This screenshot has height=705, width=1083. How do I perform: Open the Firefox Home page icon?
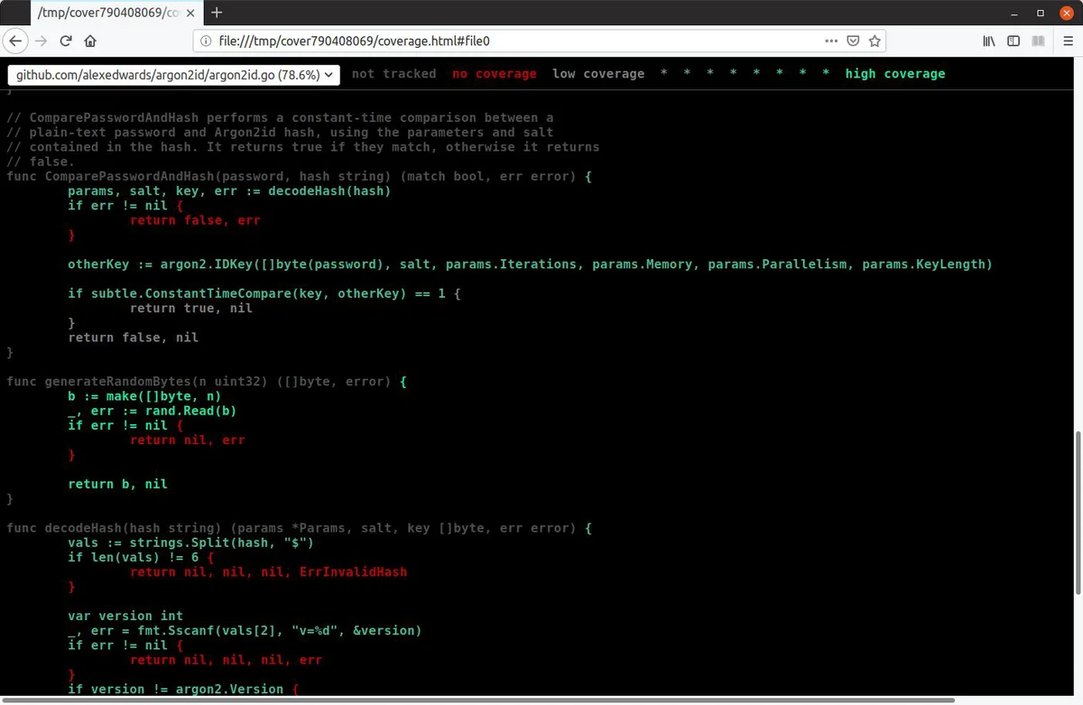[90, 41]
